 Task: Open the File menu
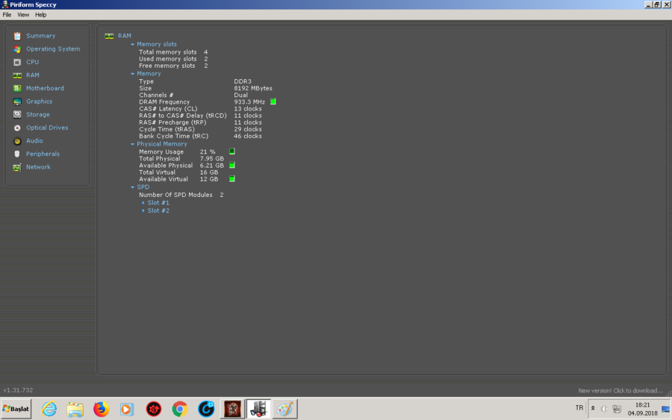coord(7,15)
